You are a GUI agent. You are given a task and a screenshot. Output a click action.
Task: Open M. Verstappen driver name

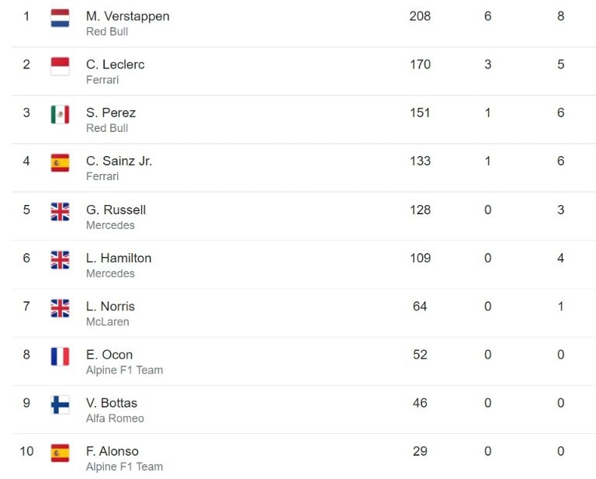coord(128,16)
